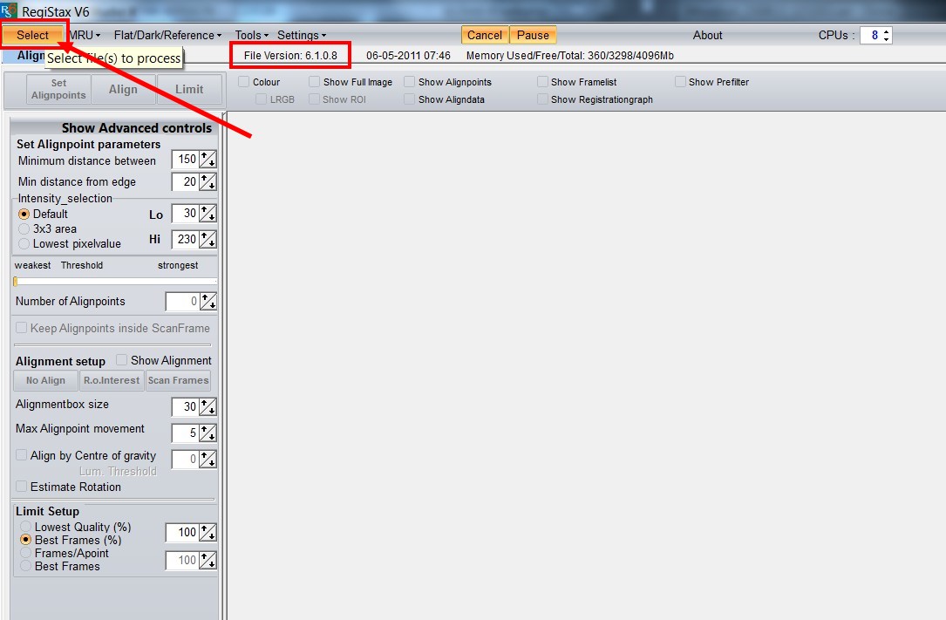Click the Max Alignpoint movement spinner arrows
946x620 pixels.
[208, 433]
